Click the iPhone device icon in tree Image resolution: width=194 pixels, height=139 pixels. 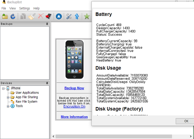tap(8, 88)
